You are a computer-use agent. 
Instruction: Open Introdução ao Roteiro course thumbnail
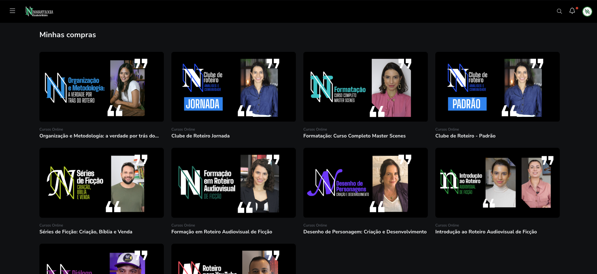point(498,183)
